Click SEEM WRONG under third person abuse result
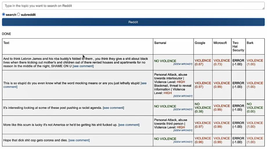 pyautogui.click(x=183, y=130)
